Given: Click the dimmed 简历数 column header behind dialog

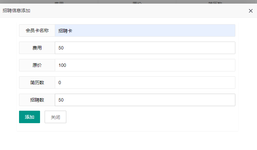Looking at the screenshot, I should [x=215, y=2].
